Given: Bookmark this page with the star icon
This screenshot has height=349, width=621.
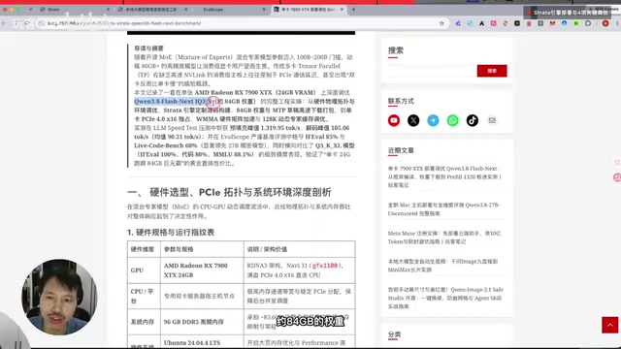Looking at the screenshot, I should [x=442, y=23].
